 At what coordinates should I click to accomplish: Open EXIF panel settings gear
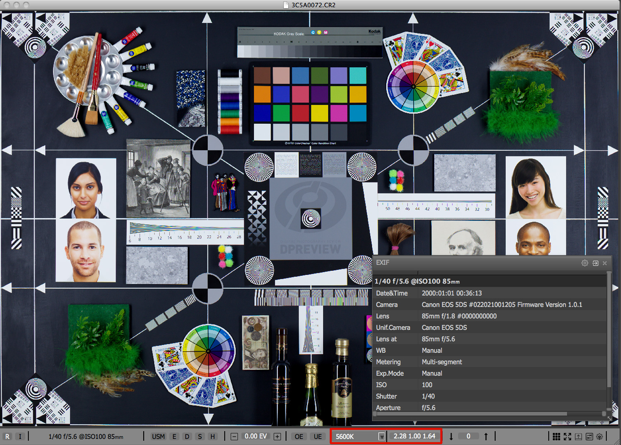tap(585, 263)
